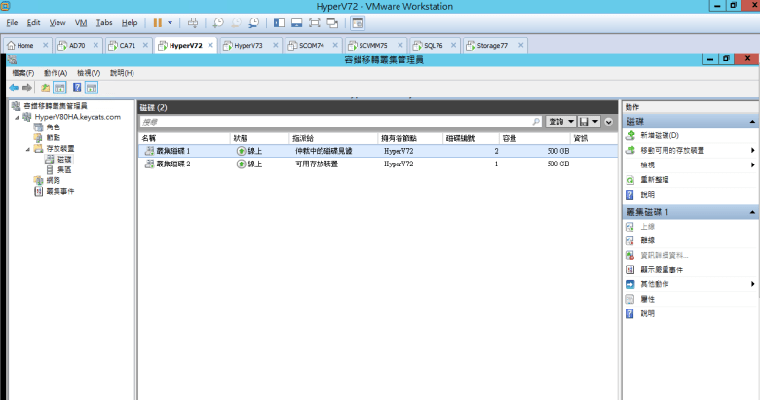The width and height of the screenshot is (760, 400).
Task: Collapse the 存放裝置 tree node
Action: coord(28,148)
